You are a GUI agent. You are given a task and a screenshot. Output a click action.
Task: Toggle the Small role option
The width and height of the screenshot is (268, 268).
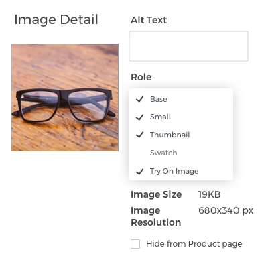[181, 117]
